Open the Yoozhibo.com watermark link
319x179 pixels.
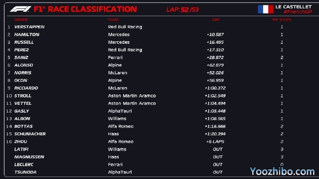tap(282, 171)
